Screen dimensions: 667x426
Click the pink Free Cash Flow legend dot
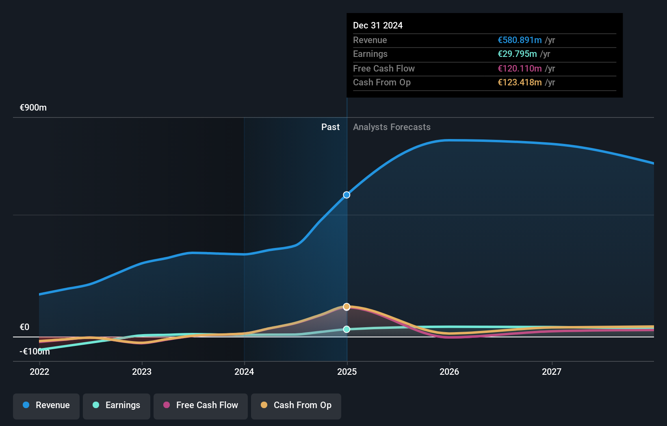point(167,405)
